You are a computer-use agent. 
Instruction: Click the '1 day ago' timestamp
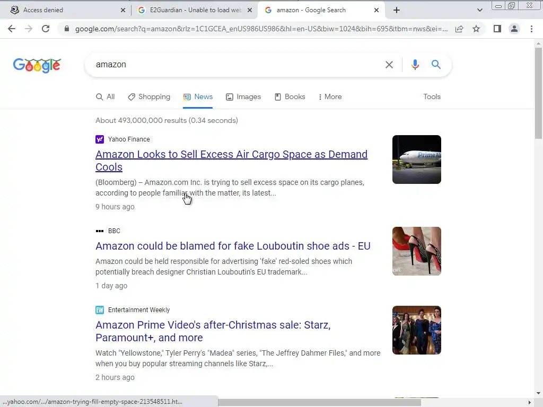pos(111,286)
